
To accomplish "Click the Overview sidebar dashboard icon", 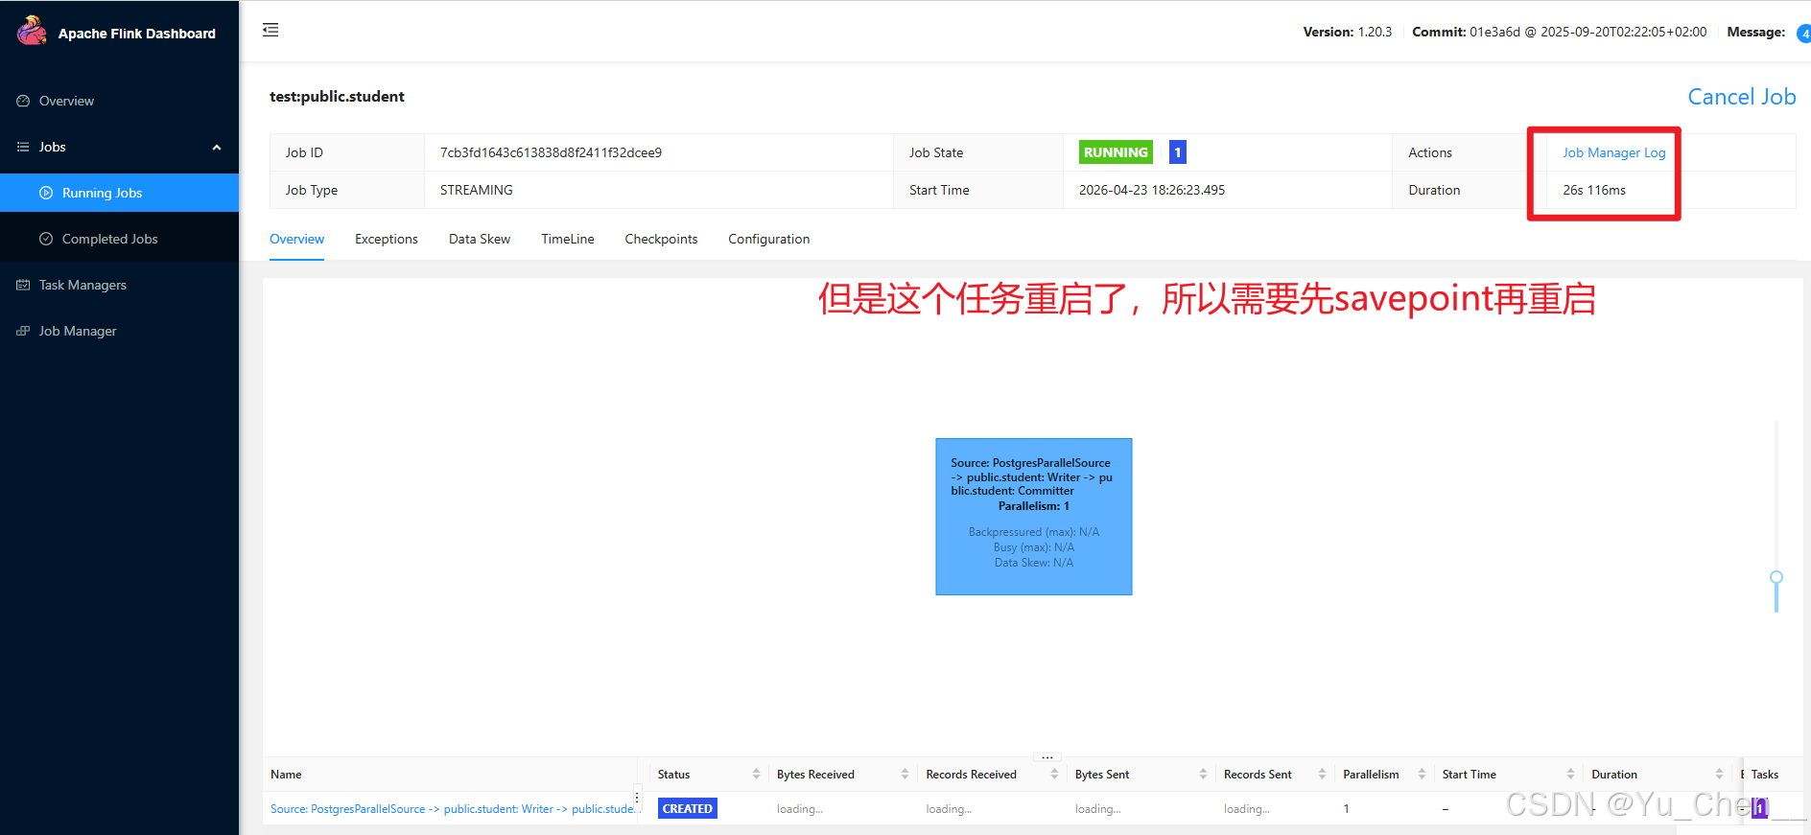I will tap(23, 101).
